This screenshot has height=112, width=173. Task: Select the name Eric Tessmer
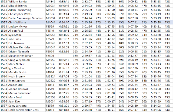click(x=16, y=43)
